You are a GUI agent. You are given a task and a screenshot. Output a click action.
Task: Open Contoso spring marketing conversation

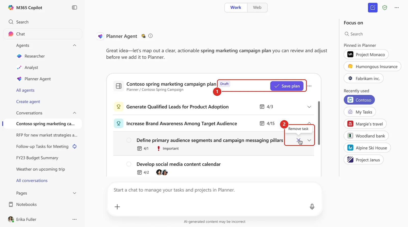coord(43,124)
